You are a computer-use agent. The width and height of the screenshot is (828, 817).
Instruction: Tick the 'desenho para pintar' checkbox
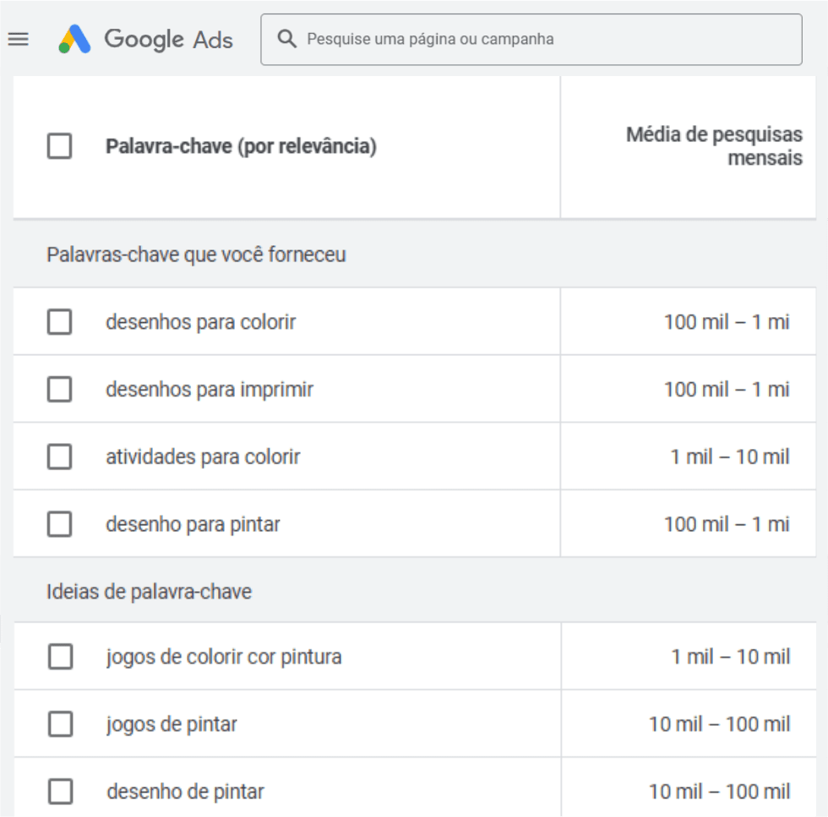[x=59, y=524]
